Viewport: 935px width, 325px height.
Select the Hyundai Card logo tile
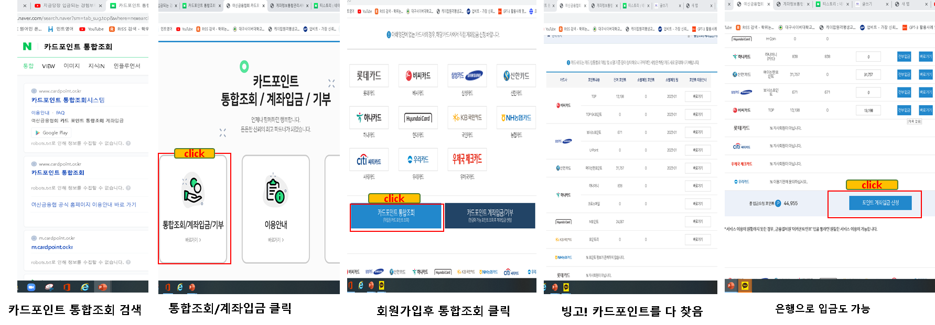coord(418,118)
